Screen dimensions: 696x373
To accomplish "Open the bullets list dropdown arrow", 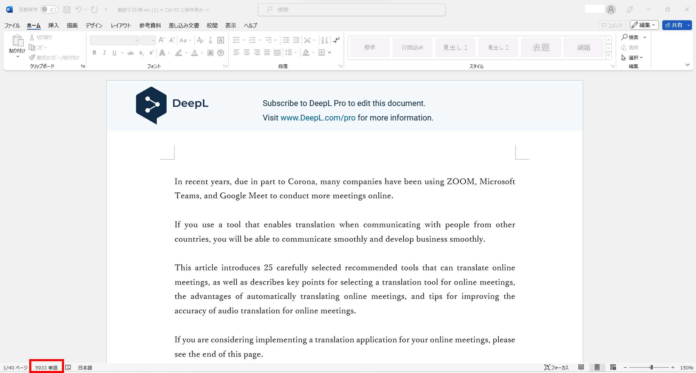I will click(244, 40).
